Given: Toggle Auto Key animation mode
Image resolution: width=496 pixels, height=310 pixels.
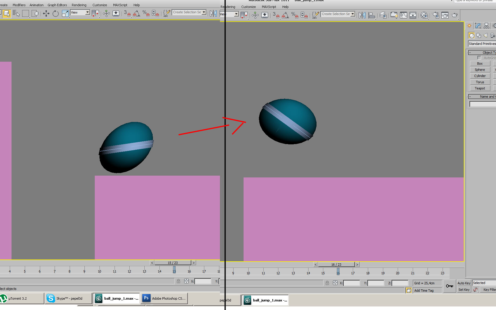Looking at the screenshot, I should 464,283.
